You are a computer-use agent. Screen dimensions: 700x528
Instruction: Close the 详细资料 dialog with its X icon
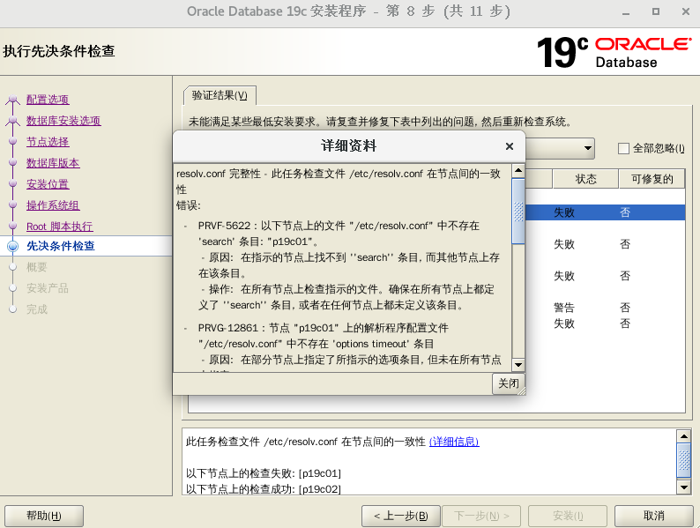[x=510, y=146]
